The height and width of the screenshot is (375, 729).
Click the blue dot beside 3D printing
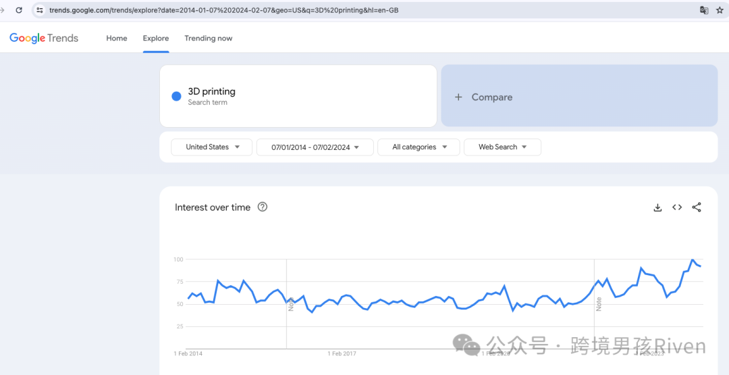coord(176,97)
